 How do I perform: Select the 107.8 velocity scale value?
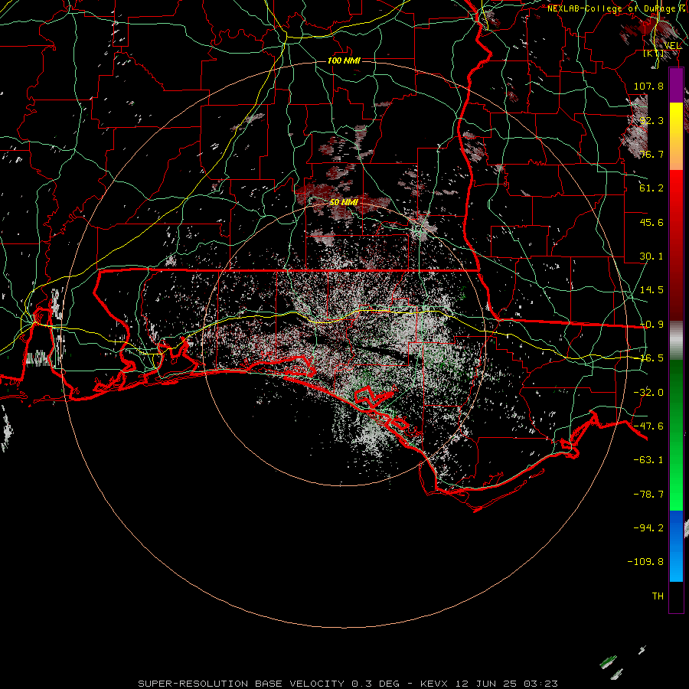648,86
